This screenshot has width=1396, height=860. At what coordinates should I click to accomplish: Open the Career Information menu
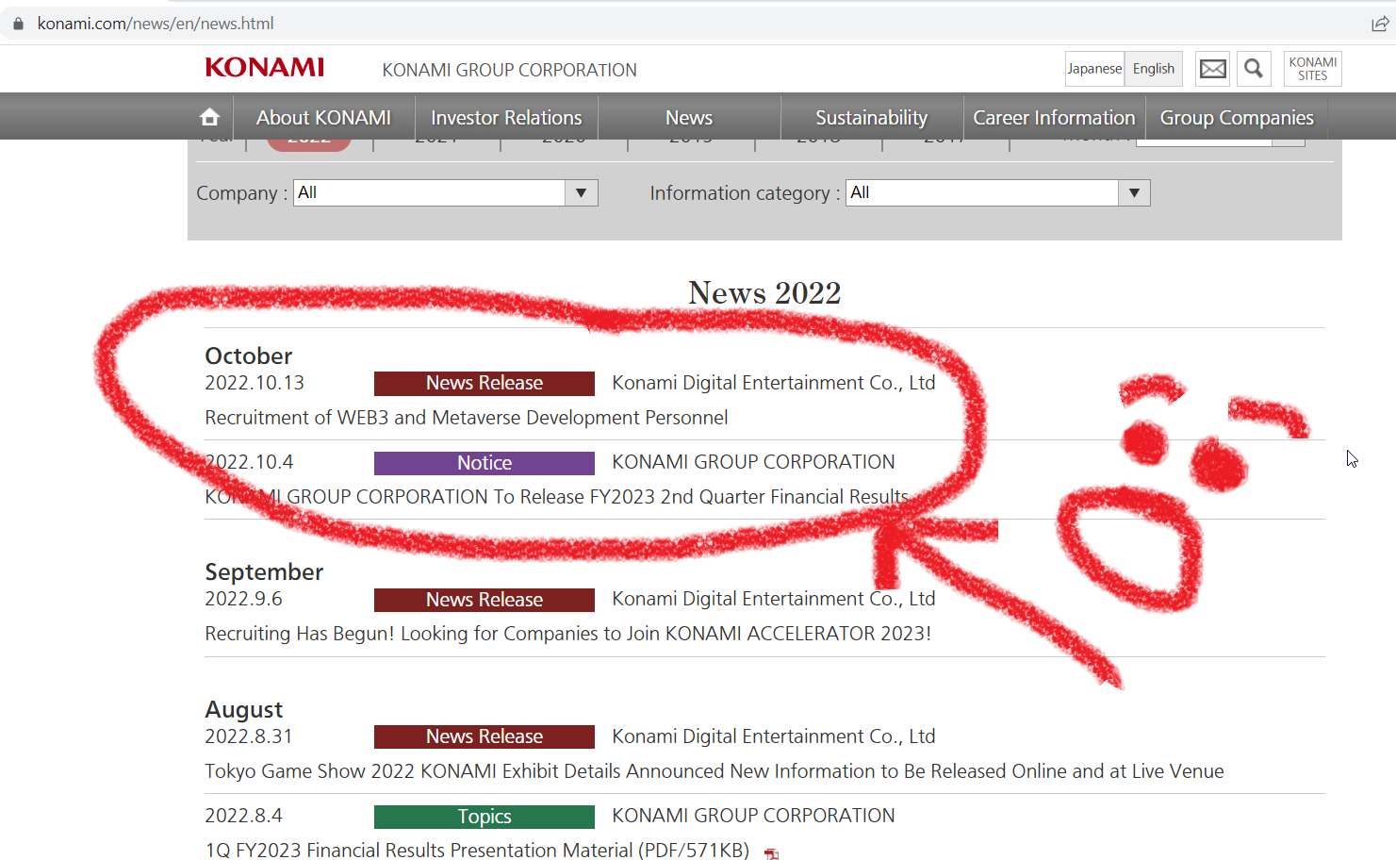[x=1054, y=117]
